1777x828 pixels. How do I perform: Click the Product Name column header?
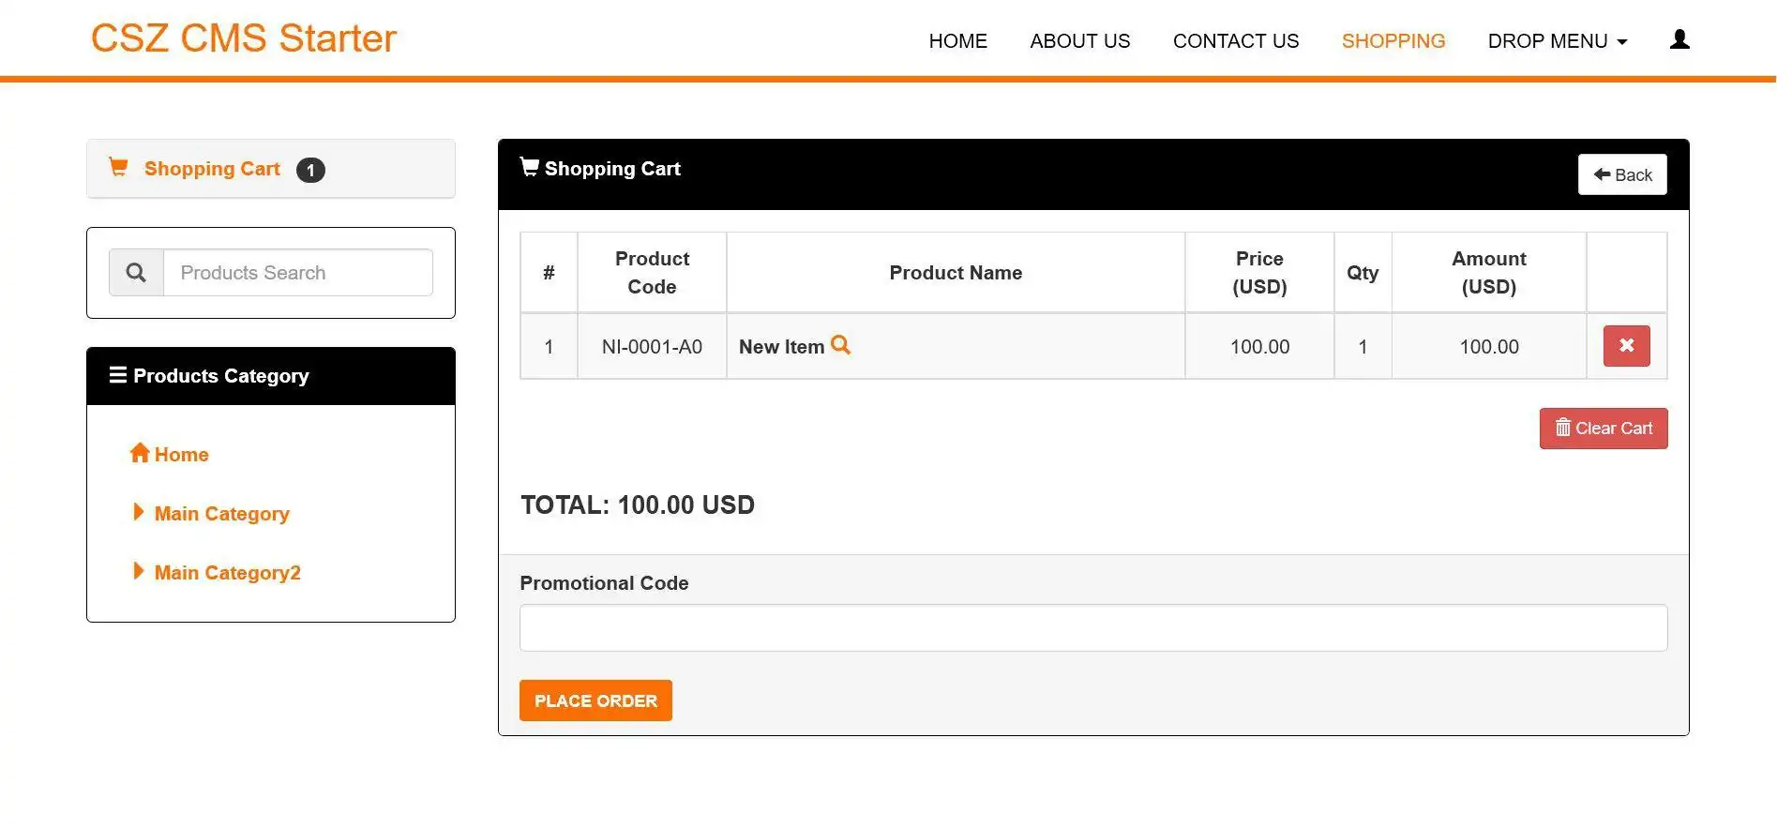956,273
